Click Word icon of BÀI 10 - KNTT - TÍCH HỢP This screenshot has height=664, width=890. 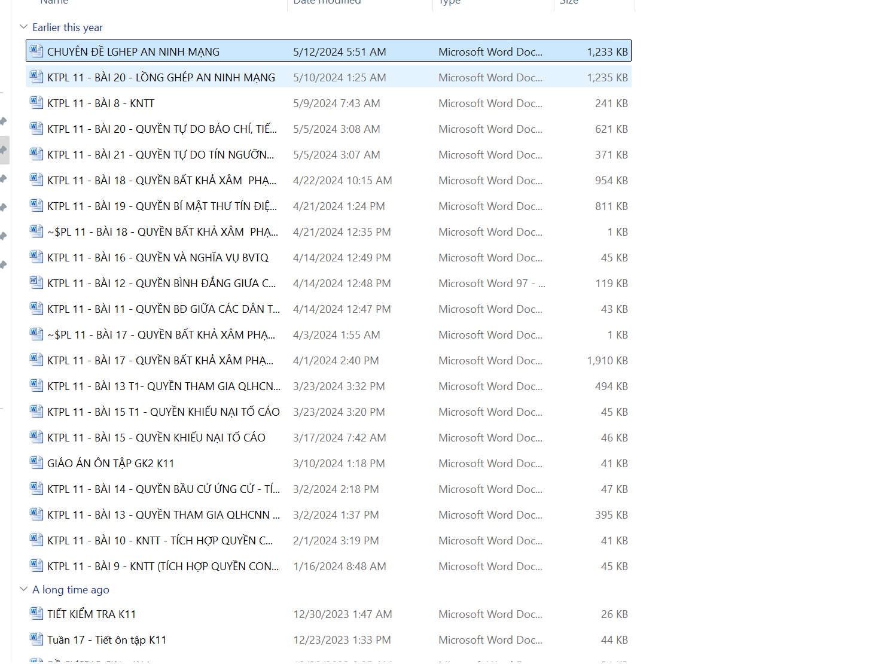click(x=36, y=540)
